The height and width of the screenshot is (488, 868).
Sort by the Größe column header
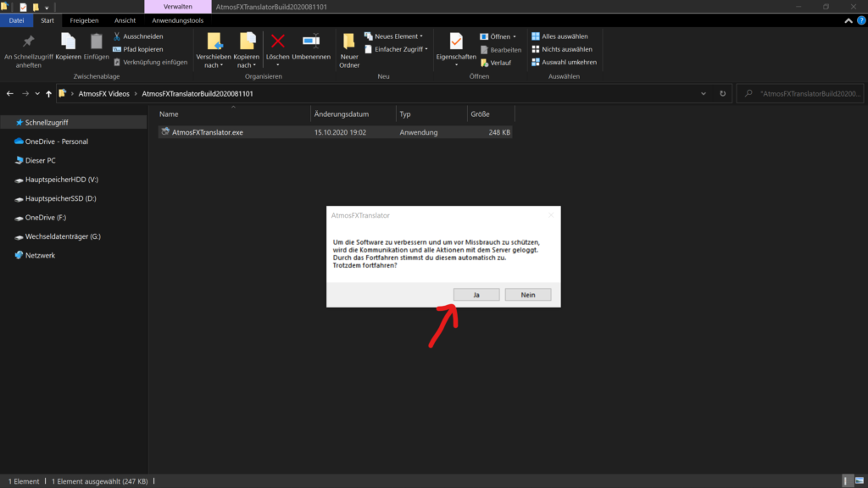point(491,114)
